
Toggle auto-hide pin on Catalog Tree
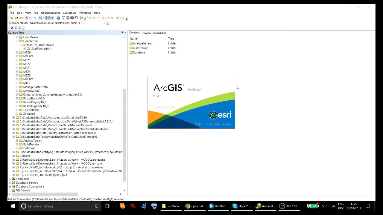pos(122,33)
